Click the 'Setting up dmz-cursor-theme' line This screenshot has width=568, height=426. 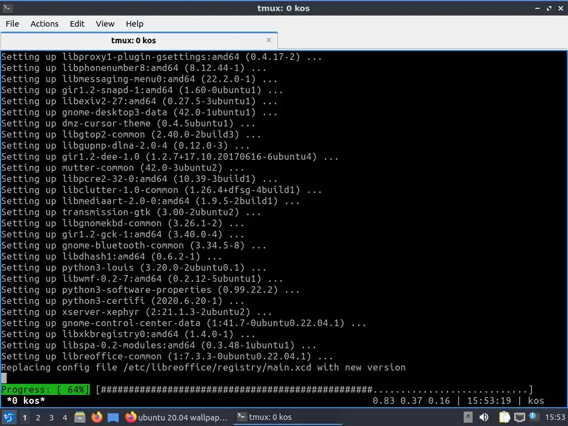128,124
